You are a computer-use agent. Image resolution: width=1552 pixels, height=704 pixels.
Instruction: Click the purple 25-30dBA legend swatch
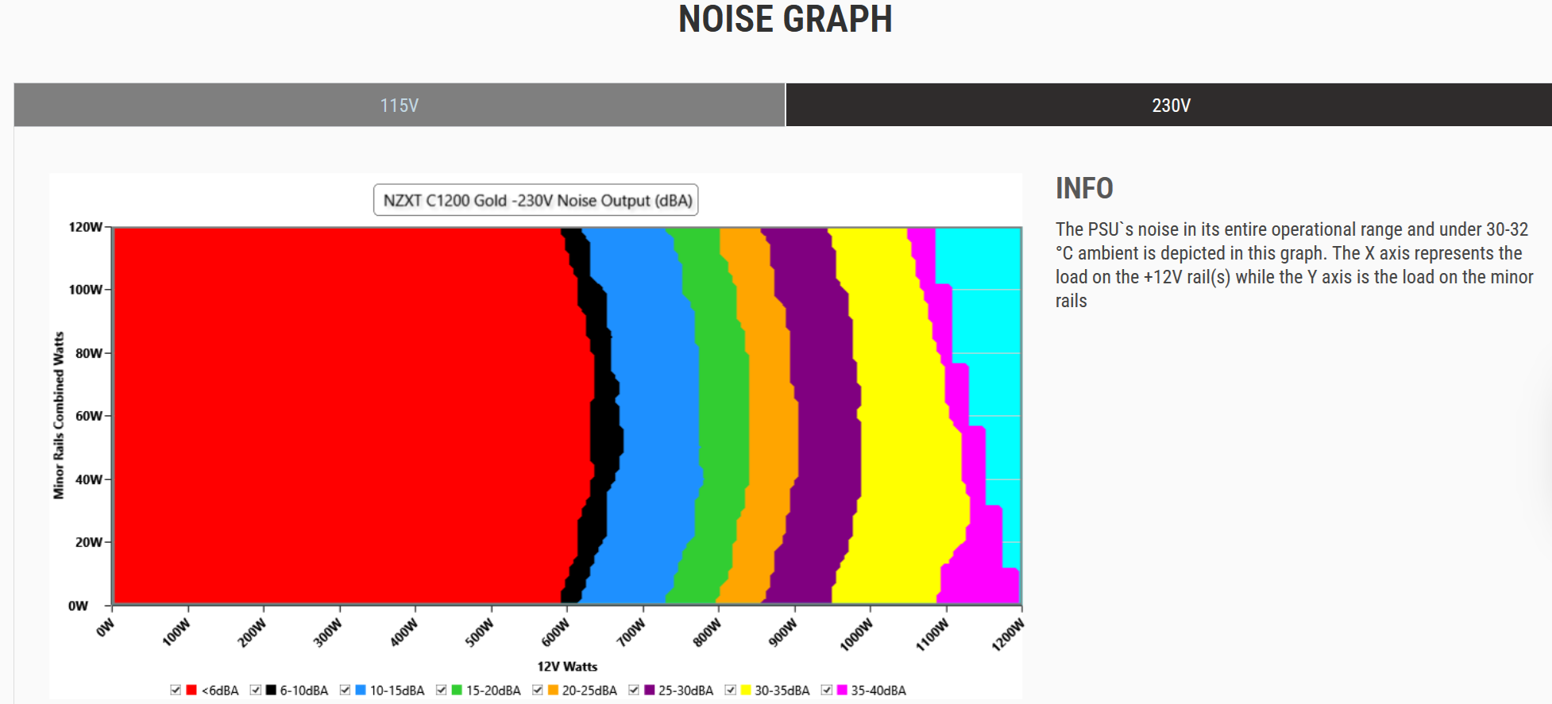(649, 690)
